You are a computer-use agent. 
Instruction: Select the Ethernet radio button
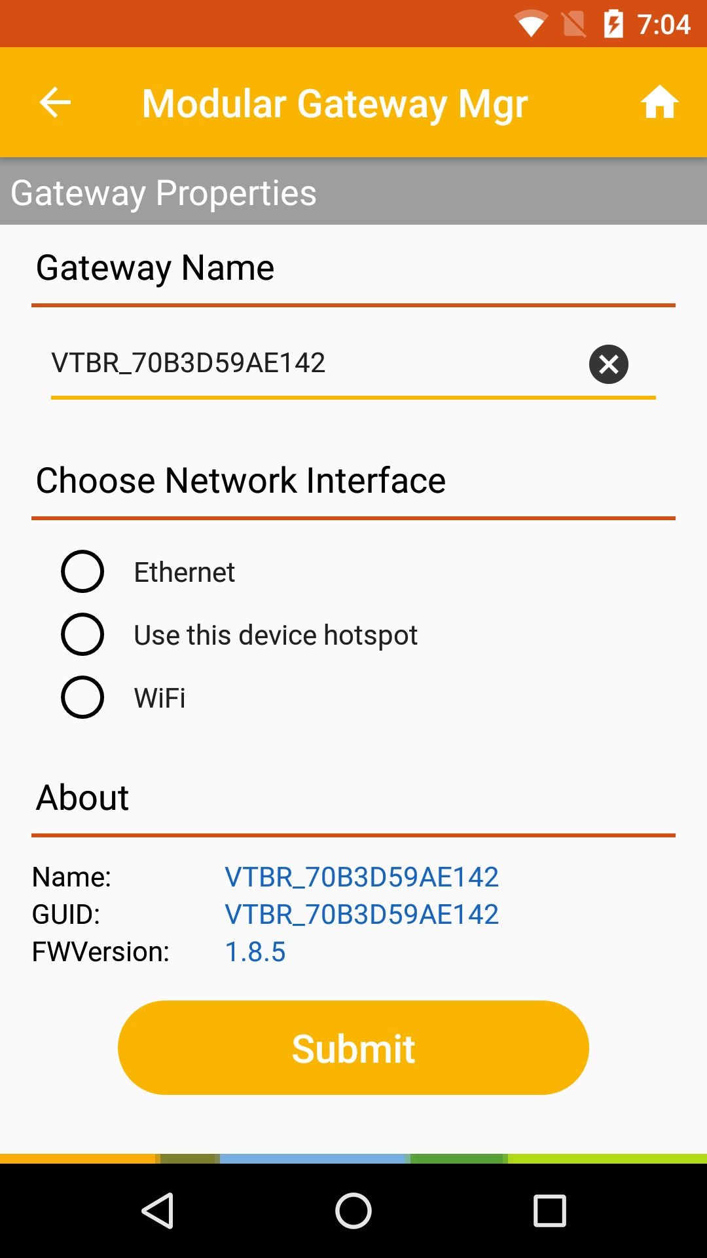click(x=82, y=572)
